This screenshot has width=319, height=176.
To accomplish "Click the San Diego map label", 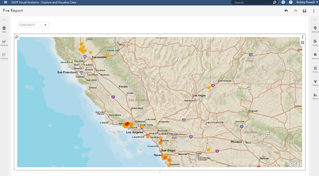I will pyautogui.click(x=168, y=151).
